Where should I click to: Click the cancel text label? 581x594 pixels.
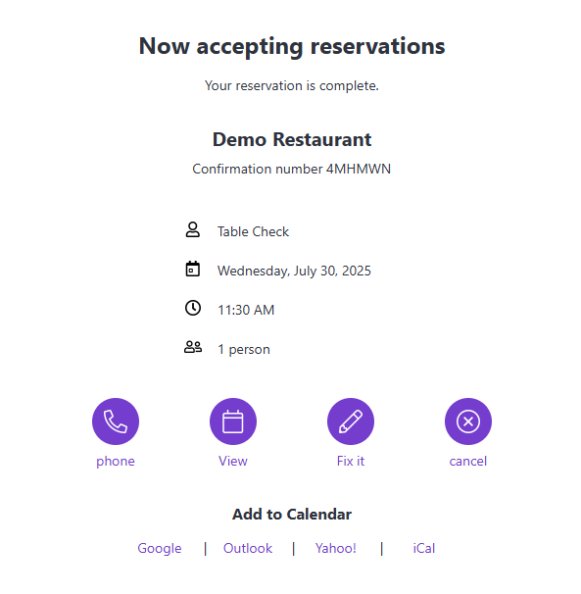point(468,461)
